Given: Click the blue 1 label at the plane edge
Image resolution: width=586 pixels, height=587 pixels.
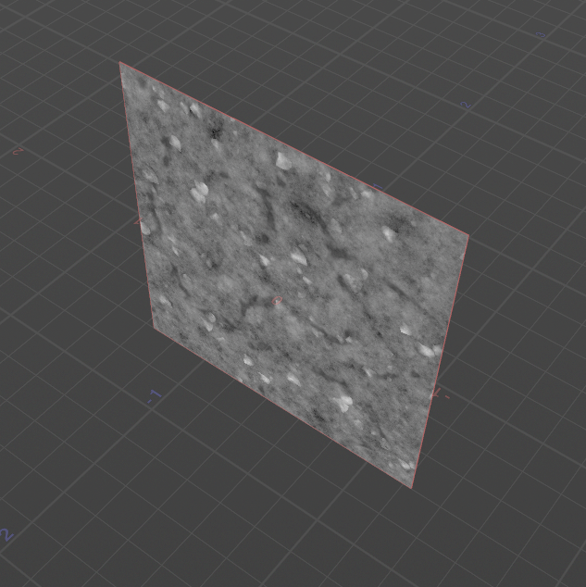Looking at the screenshot, I should [379, 186].
